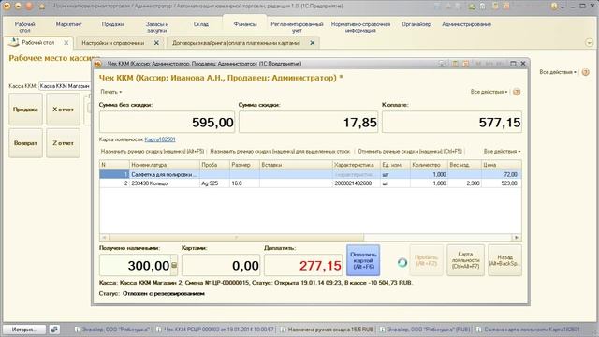Open the info icon in the main title bar

click(554, 7)
